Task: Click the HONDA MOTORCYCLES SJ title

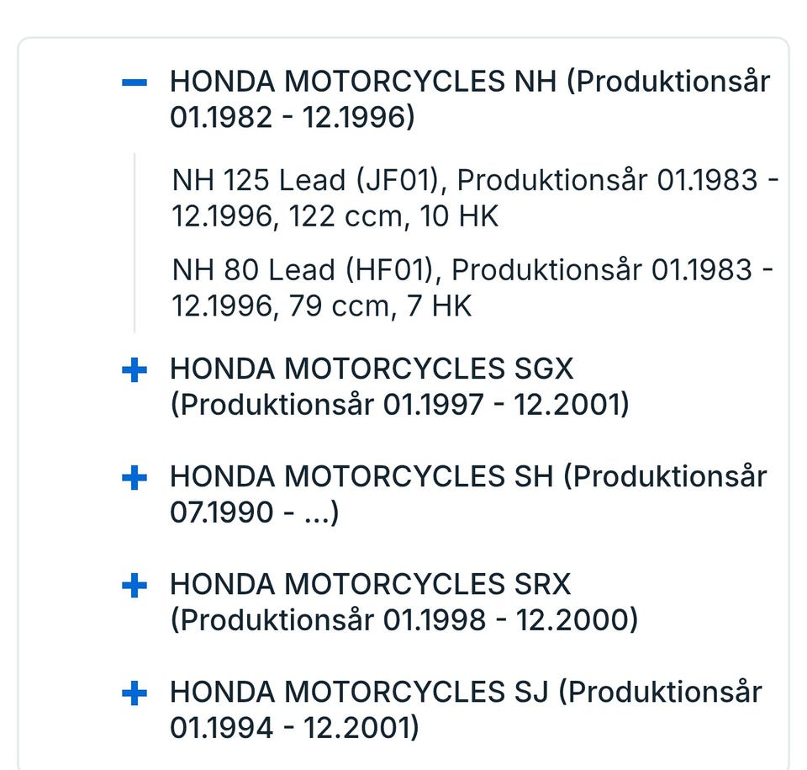Action: 359,693
